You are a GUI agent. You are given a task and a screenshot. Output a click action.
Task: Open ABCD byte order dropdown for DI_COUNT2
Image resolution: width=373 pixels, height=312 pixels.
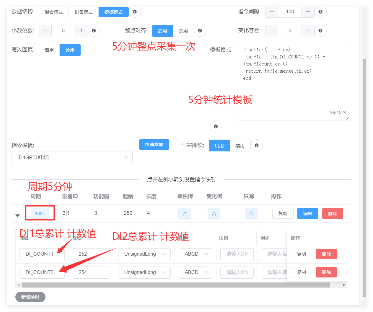pos(196,272)
